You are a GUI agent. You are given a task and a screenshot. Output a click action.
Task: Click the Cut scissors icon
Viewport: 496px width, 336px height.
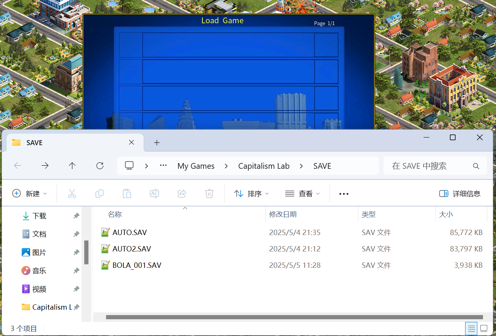click(72, 194)
